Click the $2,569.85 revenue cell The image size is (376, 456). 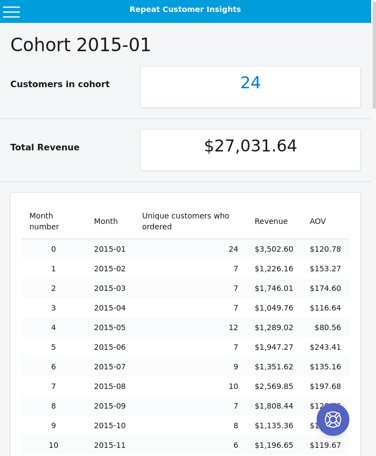point(274,386)
